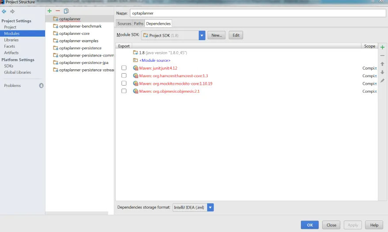Viewport: 388px width, 232px height.
Task: Open Facets settings
Action: pos(9,46)
